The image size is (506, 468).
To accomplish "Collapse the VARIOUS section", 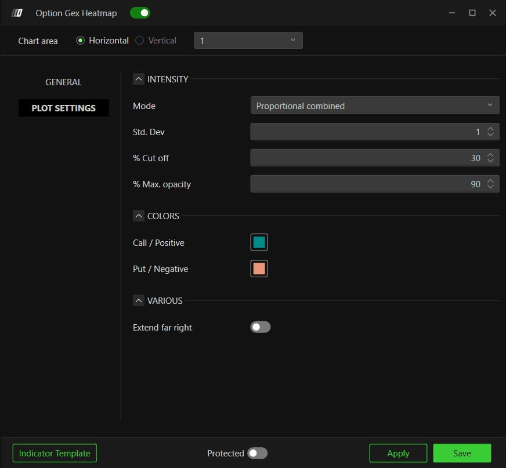I will (139, 300).
